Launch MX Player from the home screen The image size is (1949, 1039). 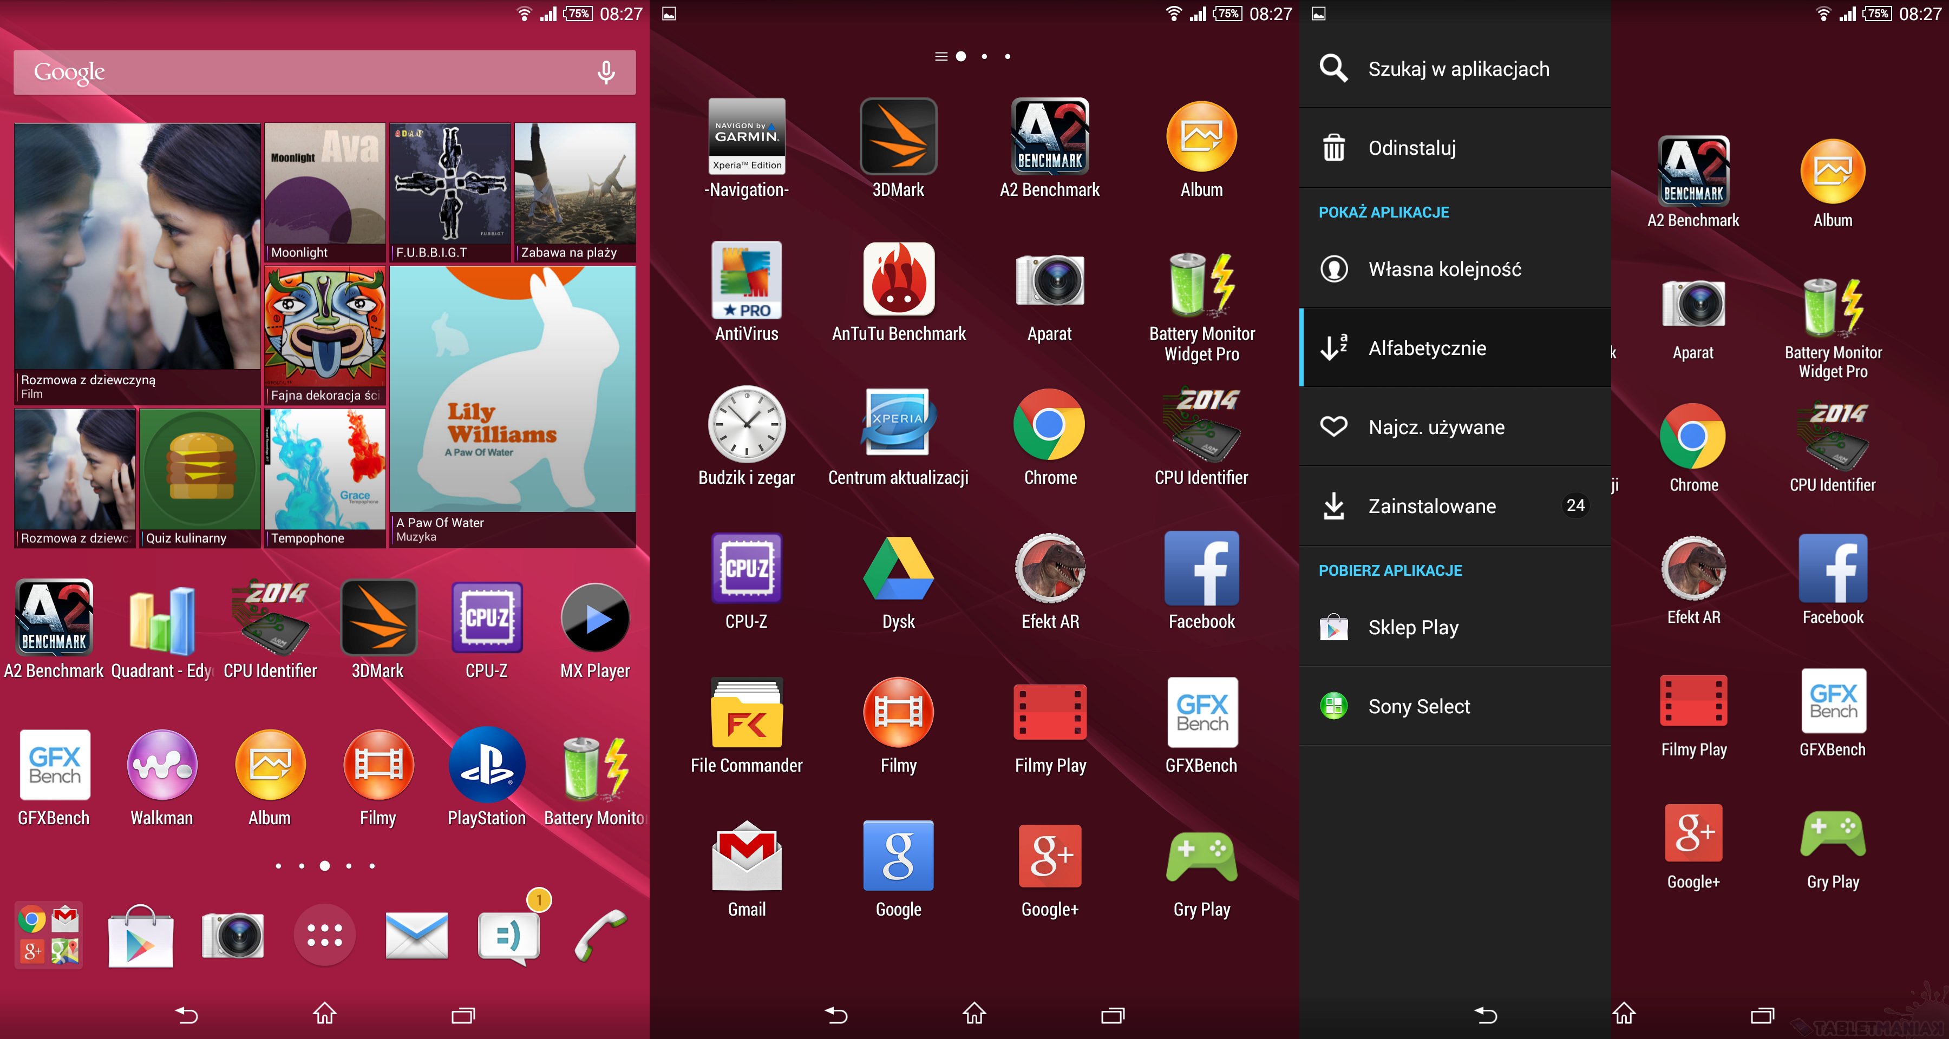tap(594, 619)
